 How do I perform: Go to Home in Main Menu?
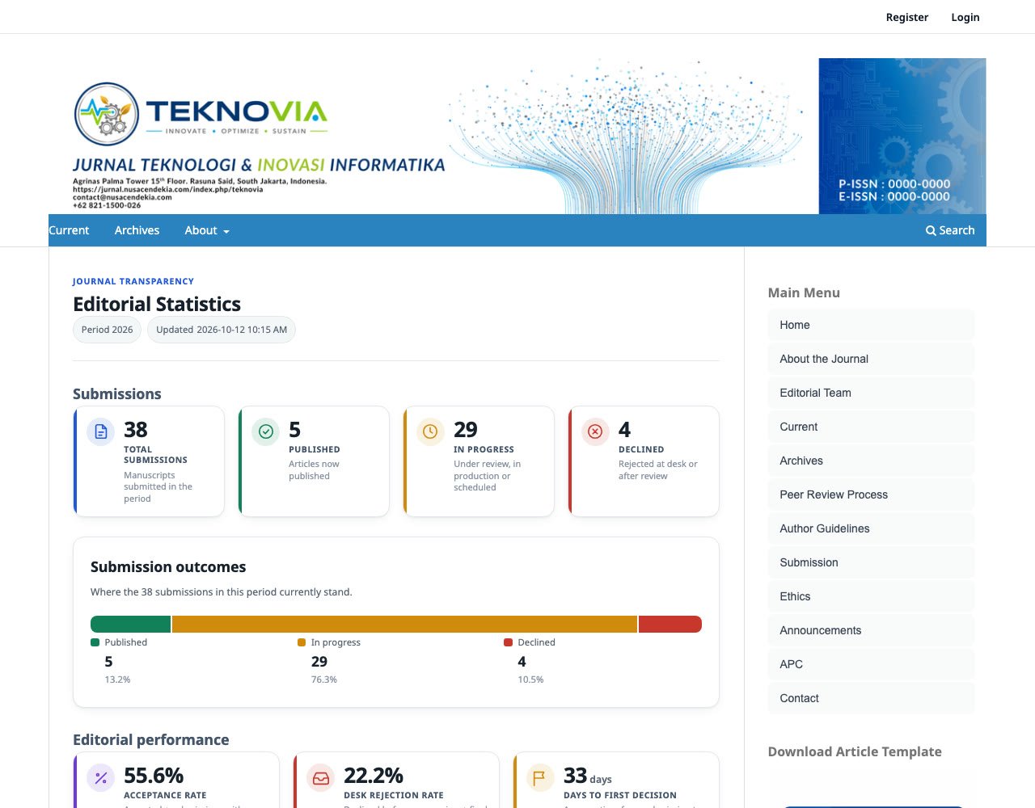pyautogui.click(x=871, y=325)
